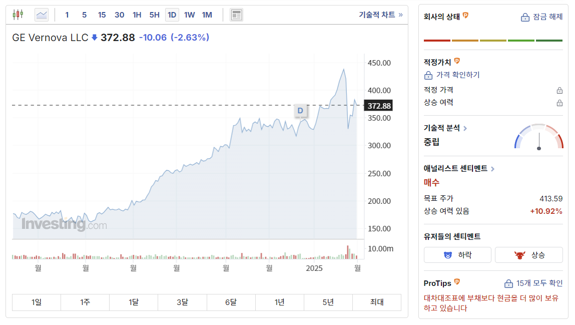Vote 상승 in user sentiment
The image size is (575, 325).
click(x=529, y=255)
